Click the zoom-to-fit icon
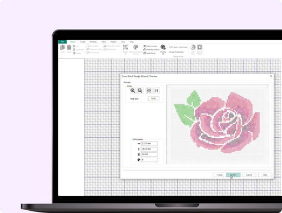Screen dimensions: 282x213 tap(149, 91)
